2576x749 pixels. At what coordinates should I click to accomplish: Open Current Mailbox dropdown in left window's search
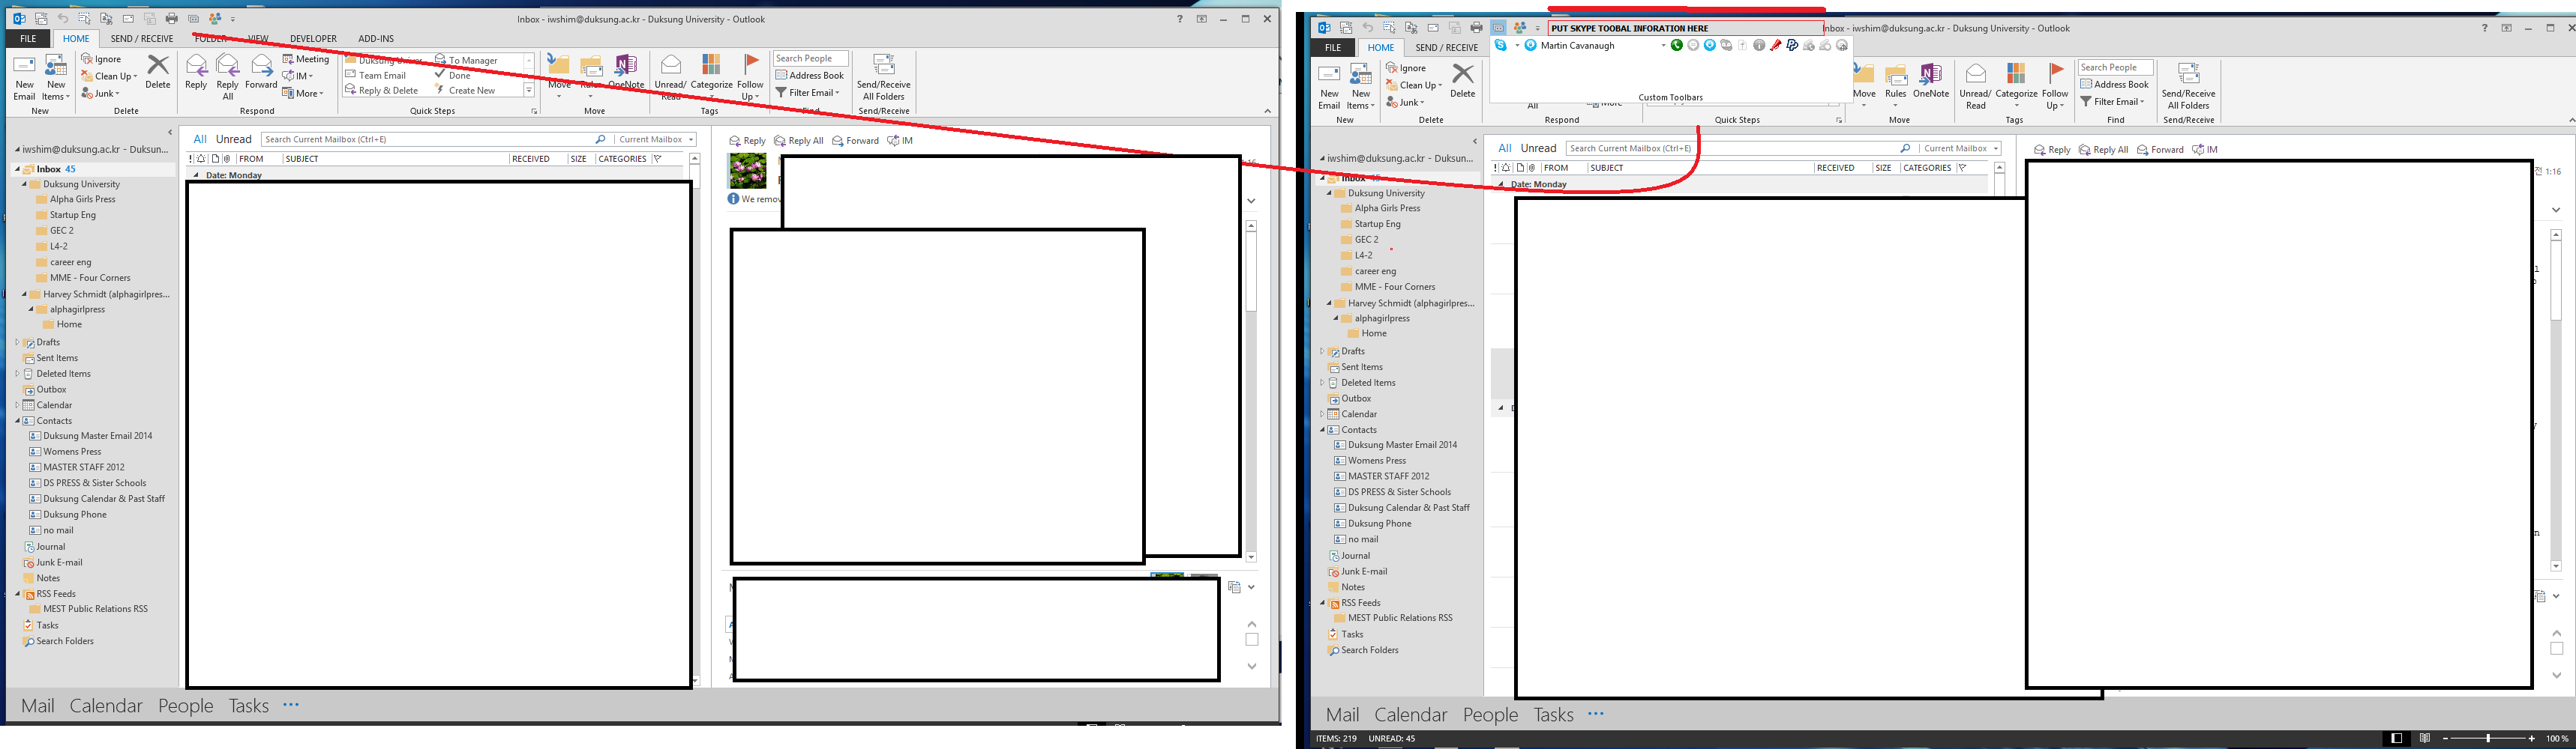655,140
